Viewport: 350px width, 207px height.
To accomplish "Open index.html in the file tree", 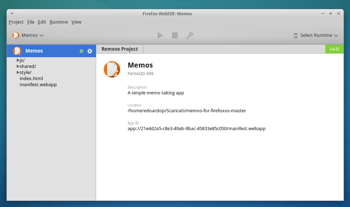I will pyautogui.click(x=31, y=78).
